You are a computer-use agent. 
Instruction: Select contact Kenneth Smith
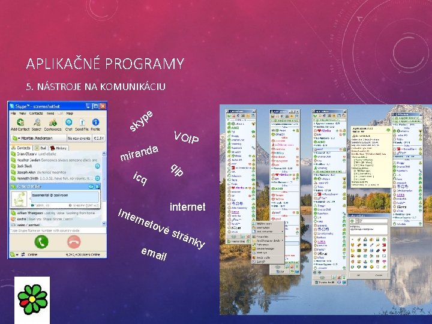(56, 178)
